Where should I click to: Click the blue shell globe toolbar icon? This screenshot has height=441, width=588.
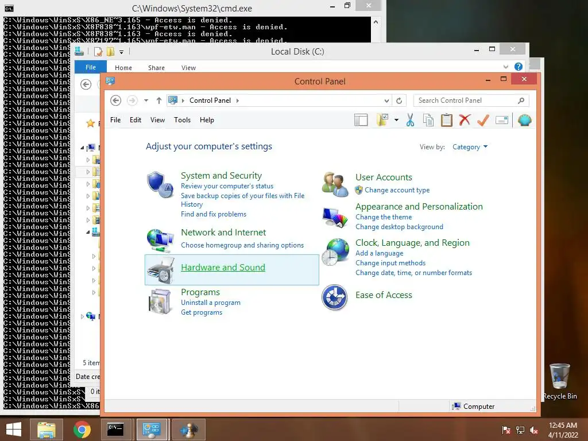click(525, 120)
